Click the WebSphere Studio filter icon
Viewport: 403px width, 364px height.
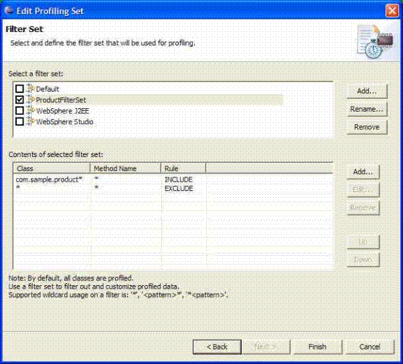click(30, 122)
